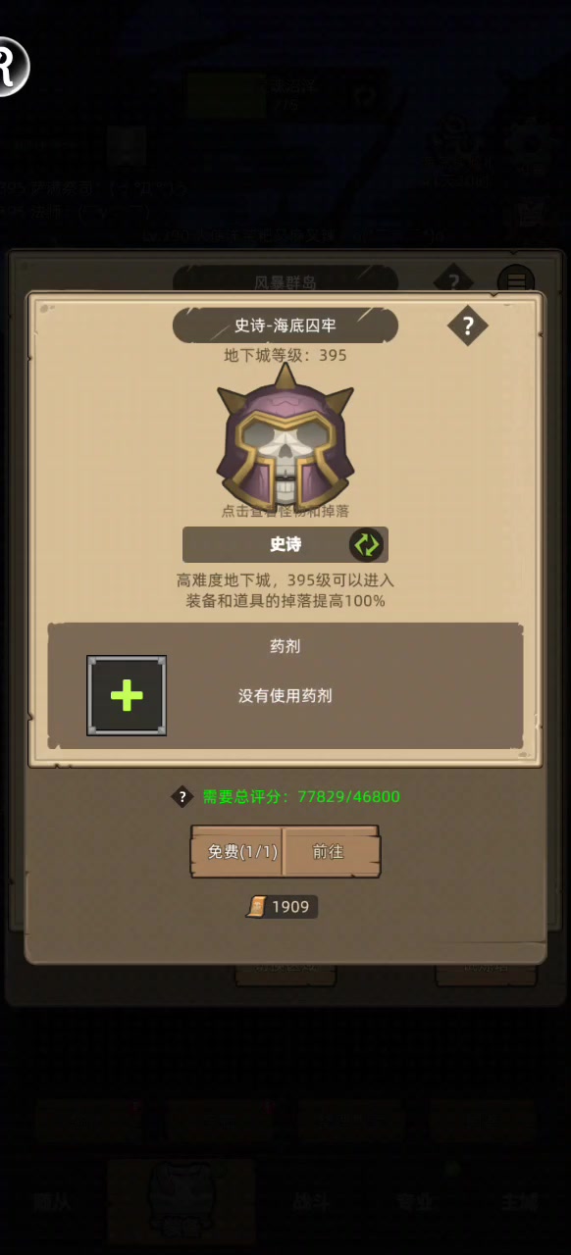Open the 风暴群岛 region header
Image resolution: width=571 pixels, height=1255 pixels.
coord(285,282)
